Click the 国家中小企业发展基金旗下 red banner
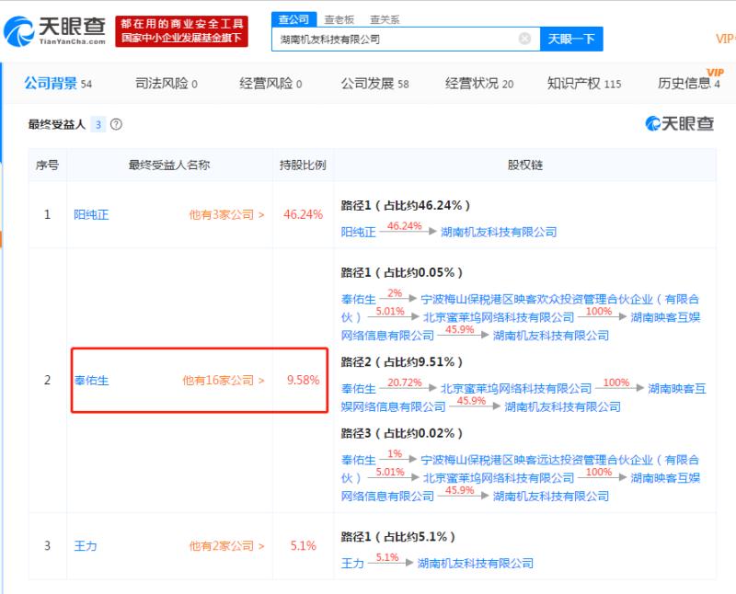This screenshot has width=736, height=594. coord(182,38)
